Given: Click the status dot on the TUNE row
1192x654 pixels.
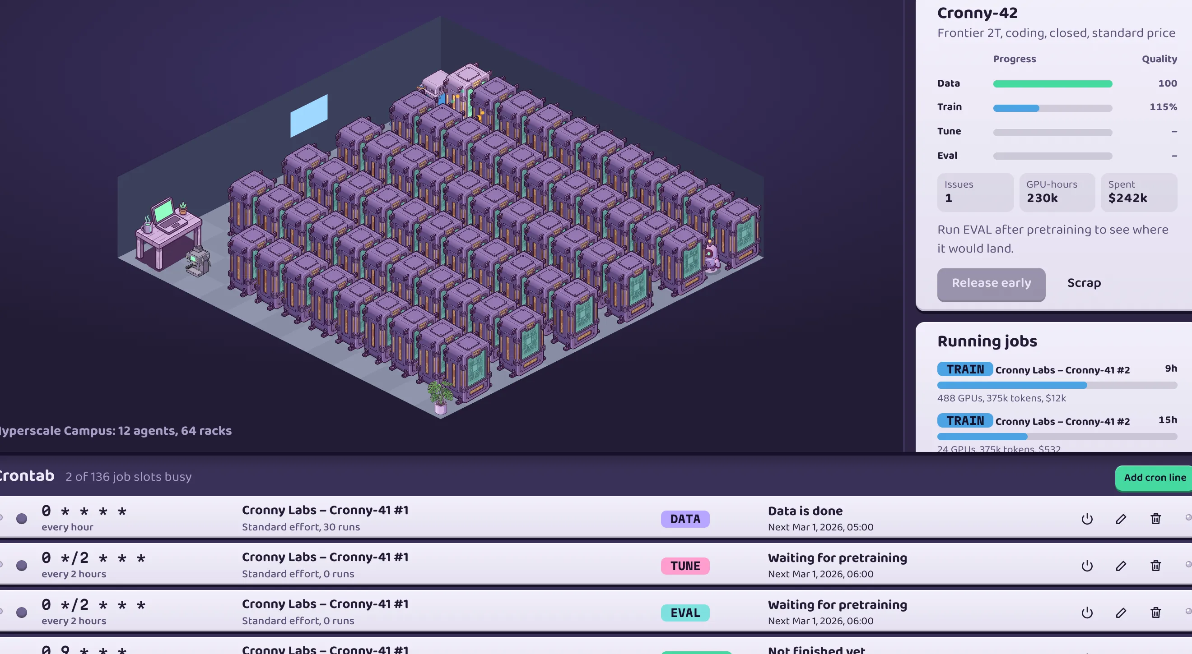Looking at the screenshot, I should 22,566.
